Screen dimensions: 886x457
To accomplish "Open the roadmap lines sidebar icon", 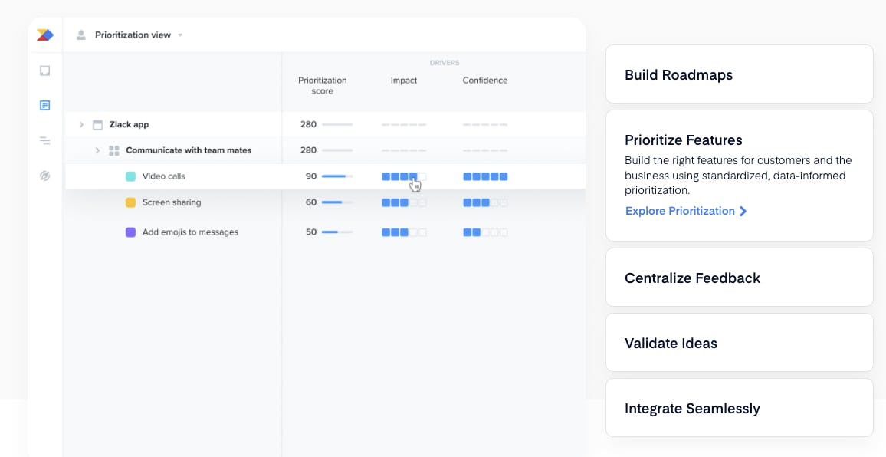I will pos(45,140).
